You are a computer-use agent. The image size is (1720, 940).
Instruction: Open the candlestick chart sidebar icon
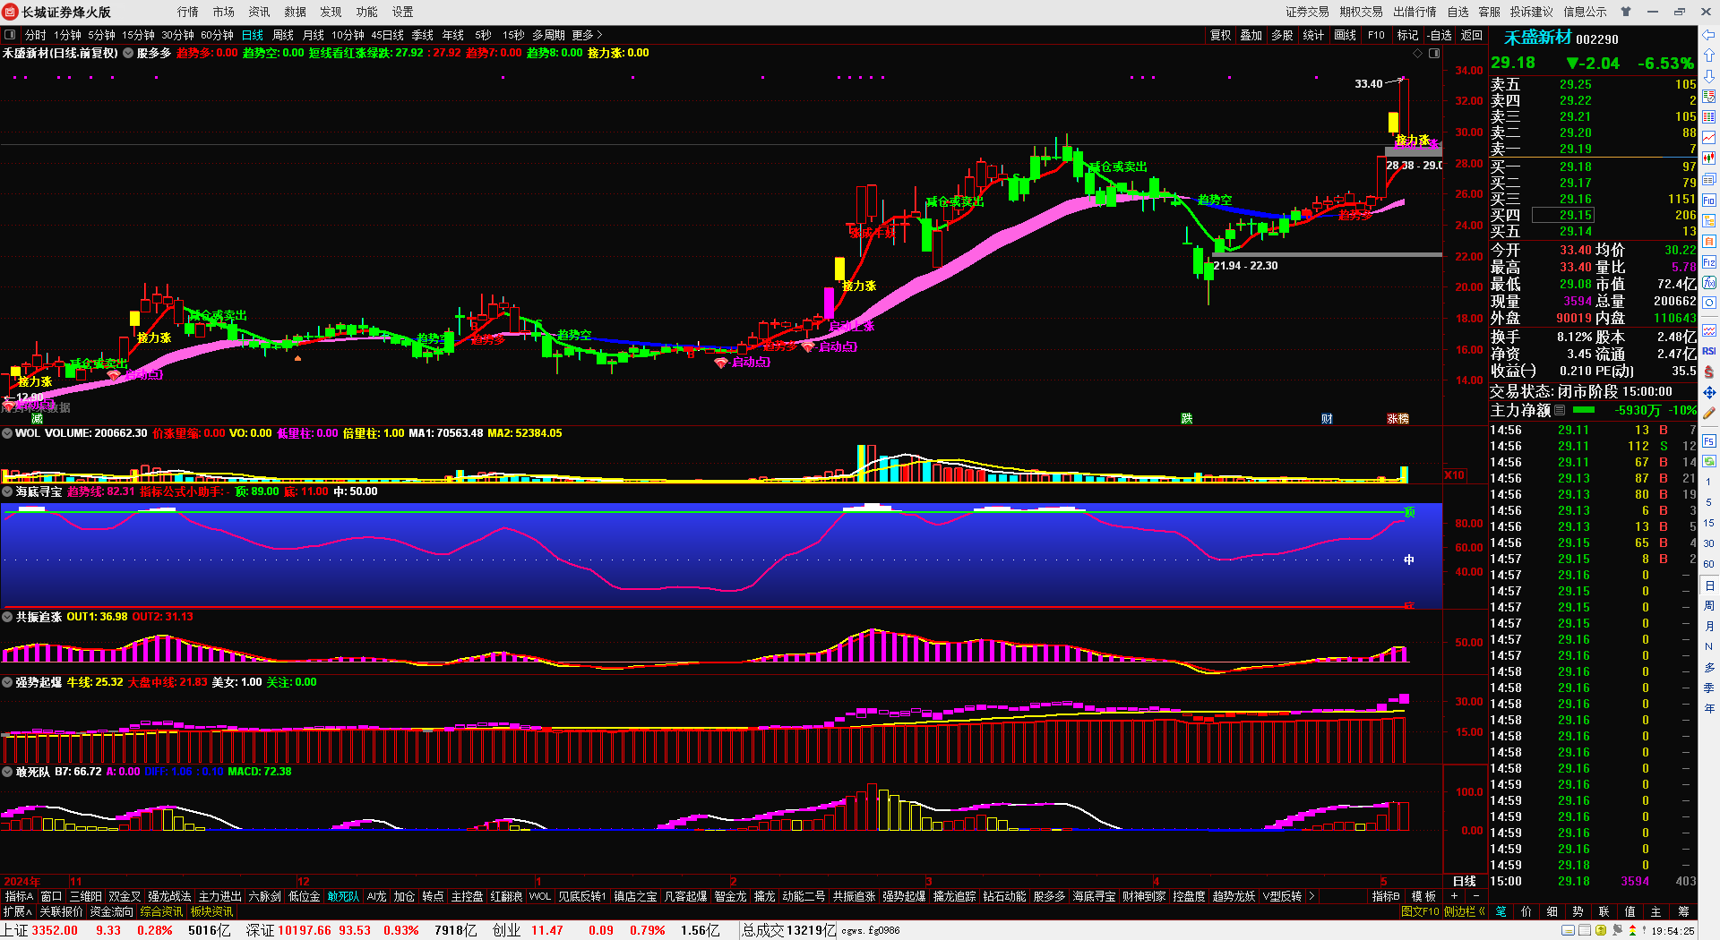(x=1709, y=158)
